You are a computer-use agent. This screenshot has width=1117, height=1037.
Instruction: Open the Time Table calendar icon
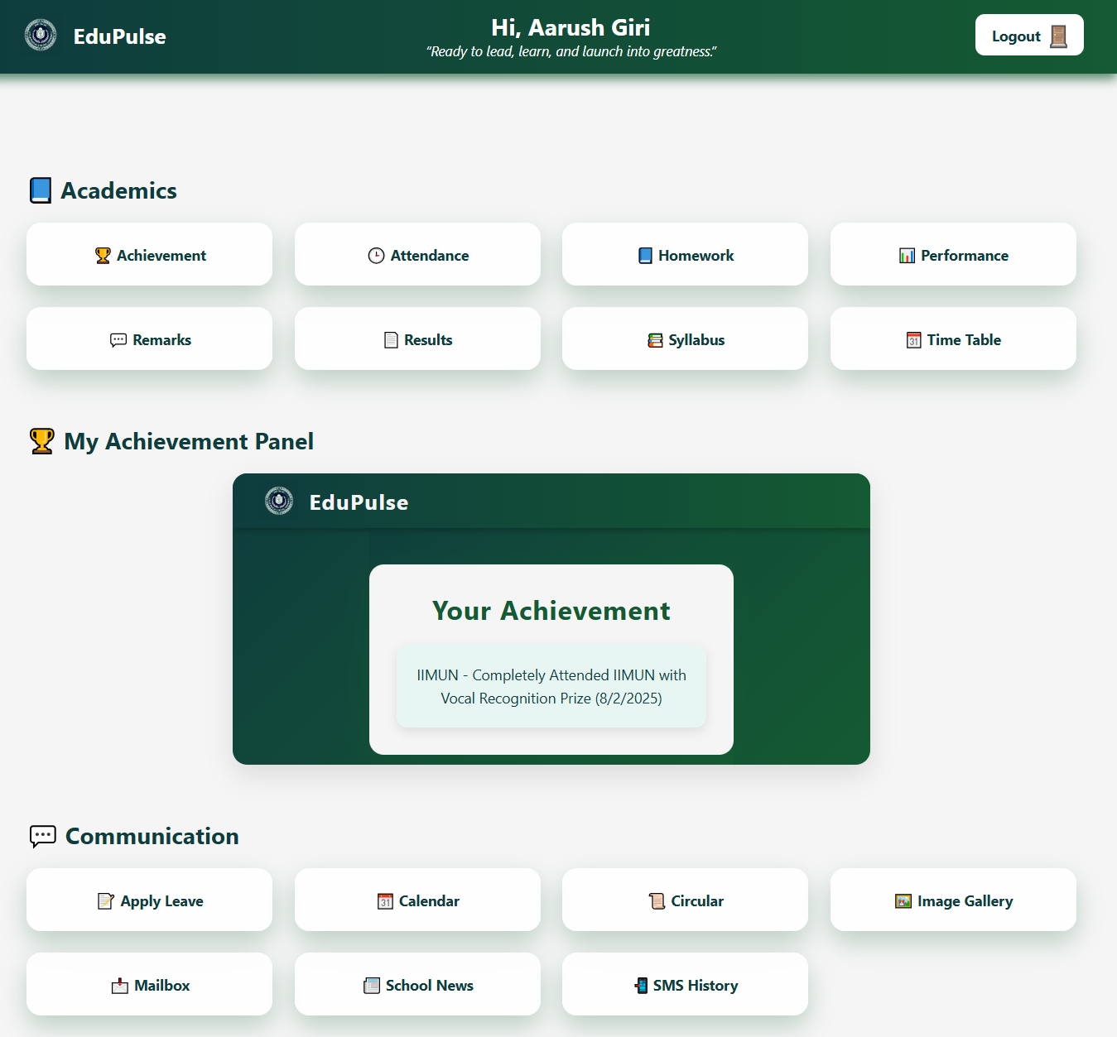click(913, 339)
